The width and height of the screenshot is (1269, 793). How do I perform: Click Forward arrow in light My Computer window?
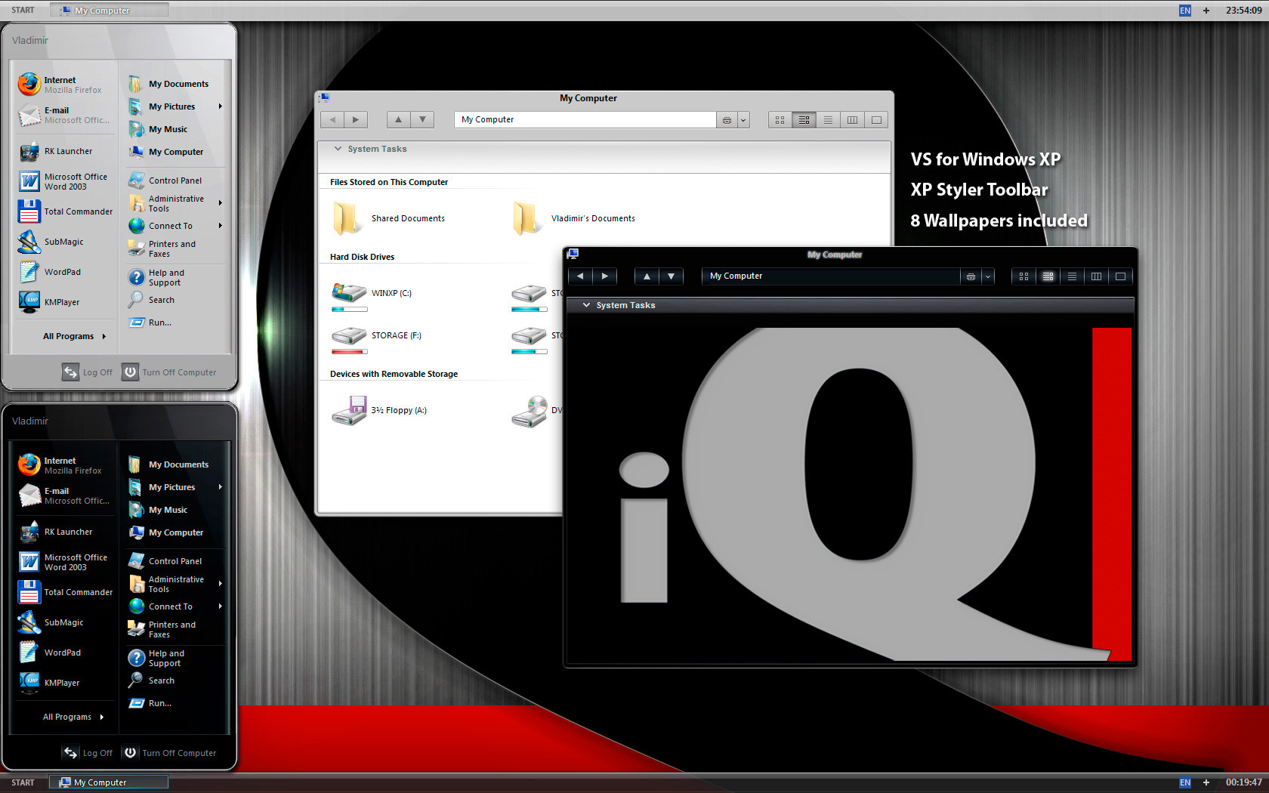pyautogui.click(x=356, y=119)
